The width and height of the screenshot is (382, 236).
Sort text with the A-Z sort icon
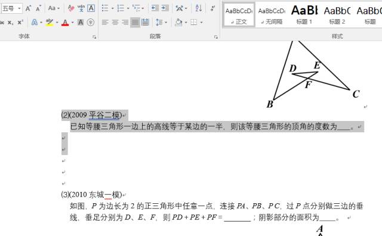click(199, 8)
